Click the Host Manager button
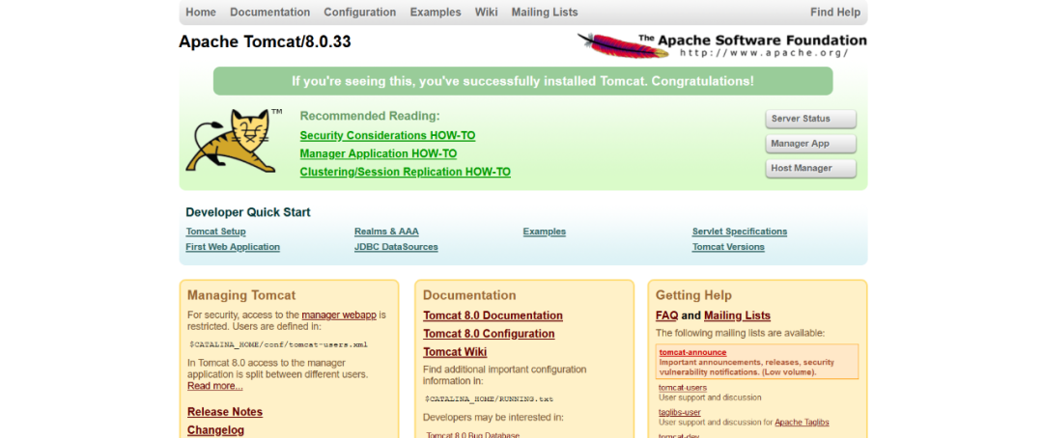 pyautogui.click(x=811, y=168)
